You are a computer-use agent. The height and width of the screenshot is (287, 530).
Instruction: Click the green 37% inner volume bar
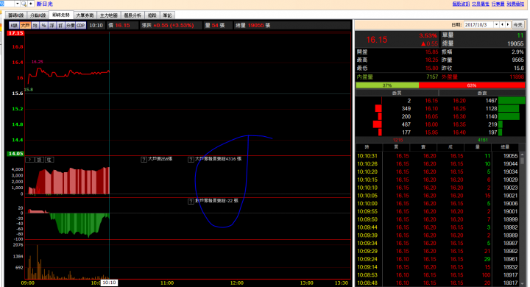click(x=387, y=85)
